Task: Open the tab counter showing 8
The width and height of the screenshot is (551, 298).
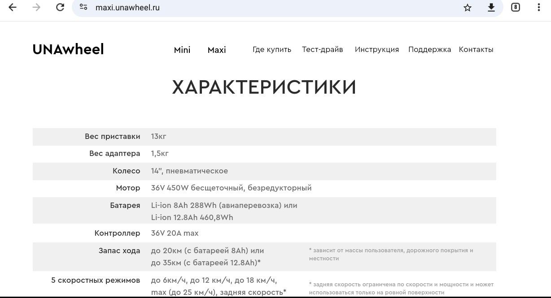Action: pos(516,7)
